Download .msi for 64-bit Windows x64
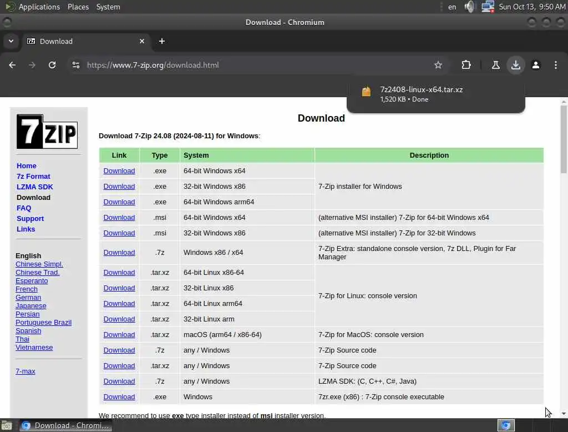This screenshot has width=568, height=432. [119, 218]
